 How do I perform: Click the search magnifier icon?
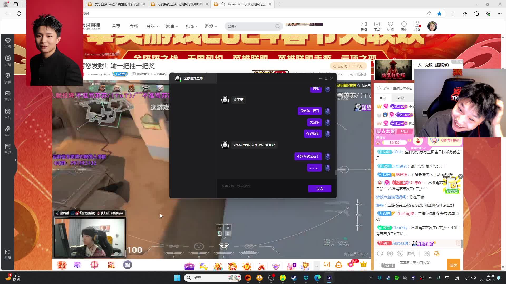278,26
